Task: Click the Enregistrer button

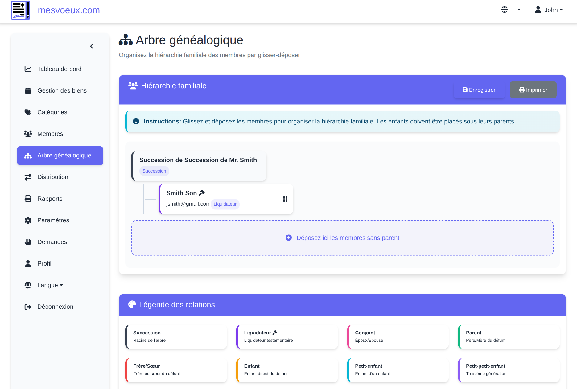Action: click(479, 90)
